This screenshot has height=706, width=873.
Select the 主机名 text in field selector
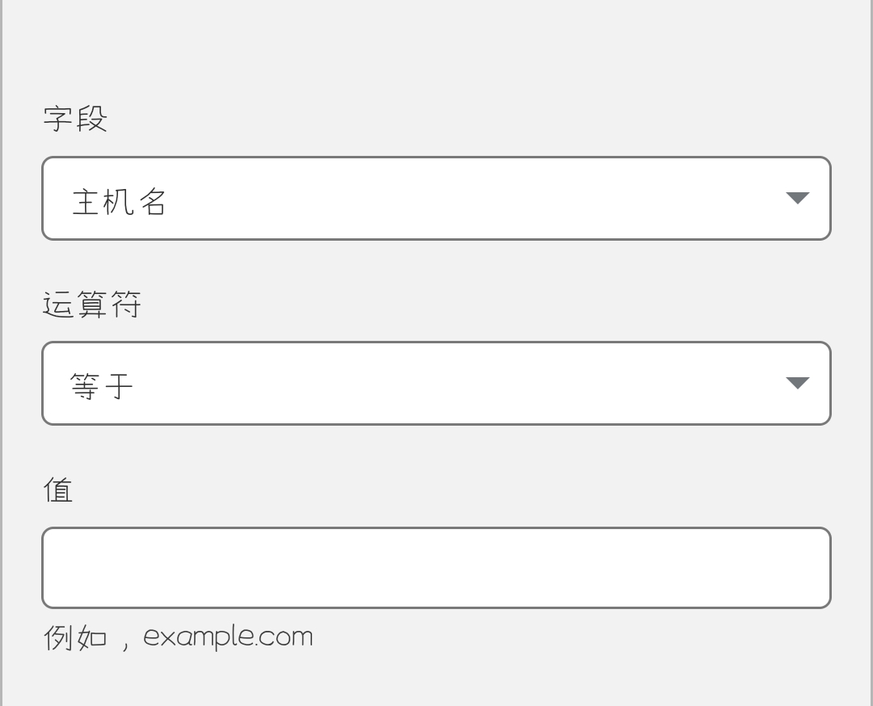coord(119,201)
